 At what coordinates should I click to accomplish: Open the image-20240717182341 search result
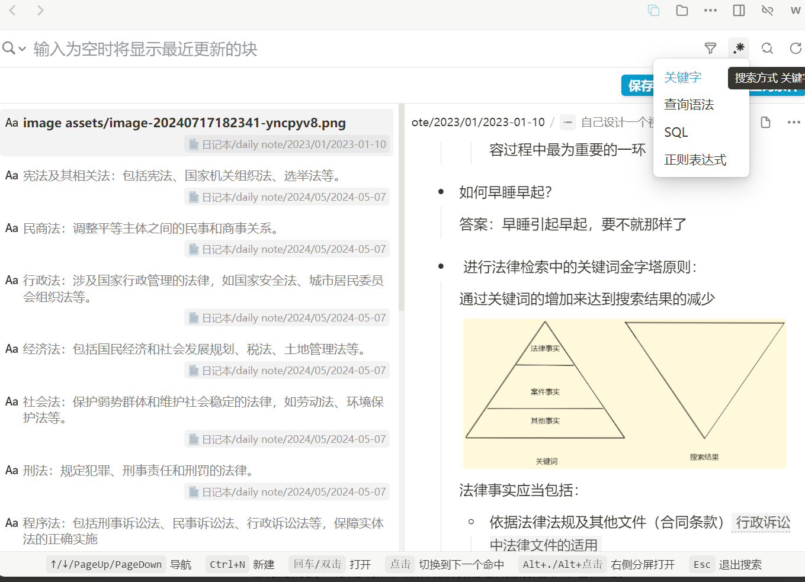(x=197, y=133)
